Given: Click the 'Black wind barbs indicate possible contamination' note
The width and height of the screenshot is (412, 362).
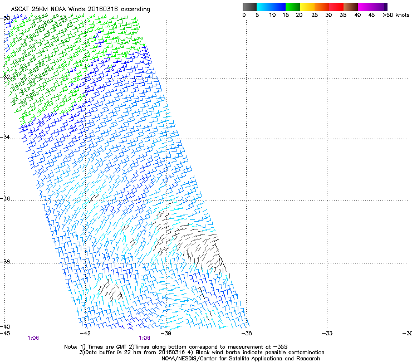Looking at the screenshot, I should 256,353.
